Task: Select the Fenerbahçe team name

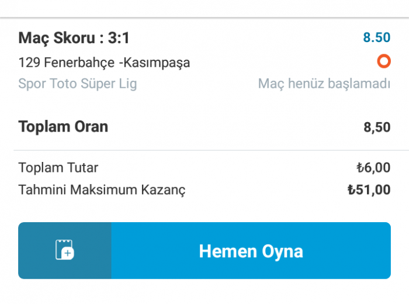Action: (79, 62)
